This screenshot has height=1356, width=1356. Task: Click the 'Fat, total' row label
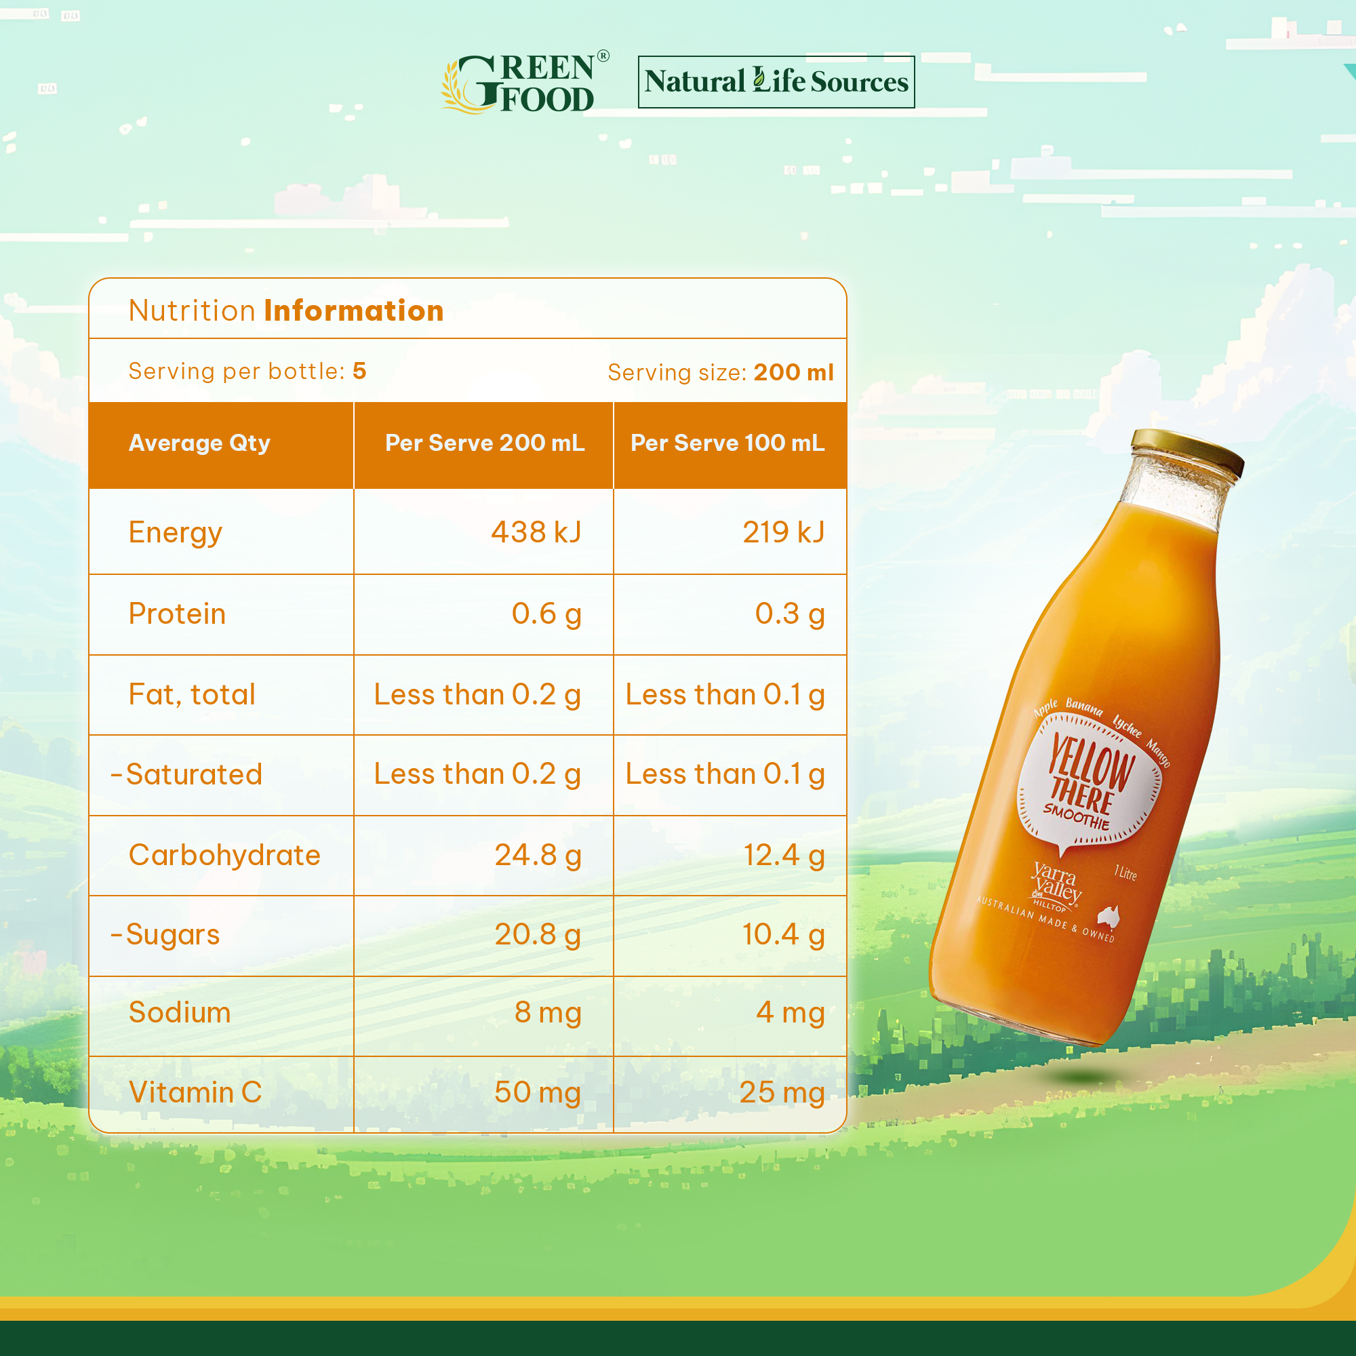[x=192, y=695]
